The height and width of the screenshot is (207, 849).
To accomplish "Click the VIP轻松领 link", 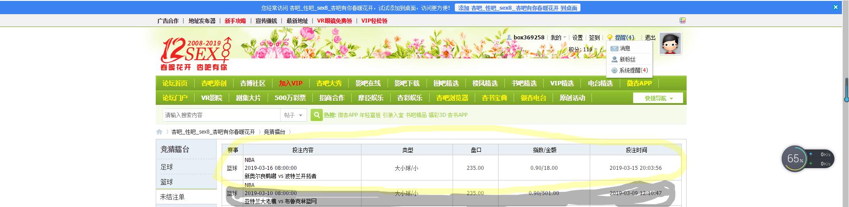I will click(x=374, y=21).
